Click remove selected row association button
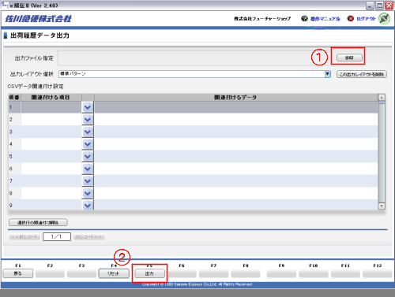 click(38, 222)
